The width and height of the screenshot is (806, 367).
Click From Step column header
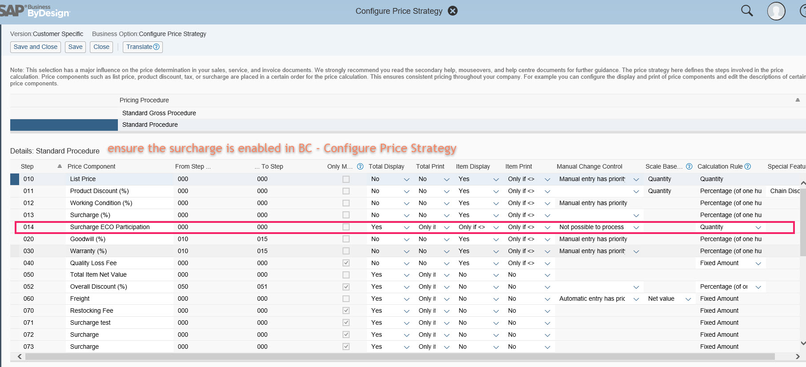click(x=193, y=166)
